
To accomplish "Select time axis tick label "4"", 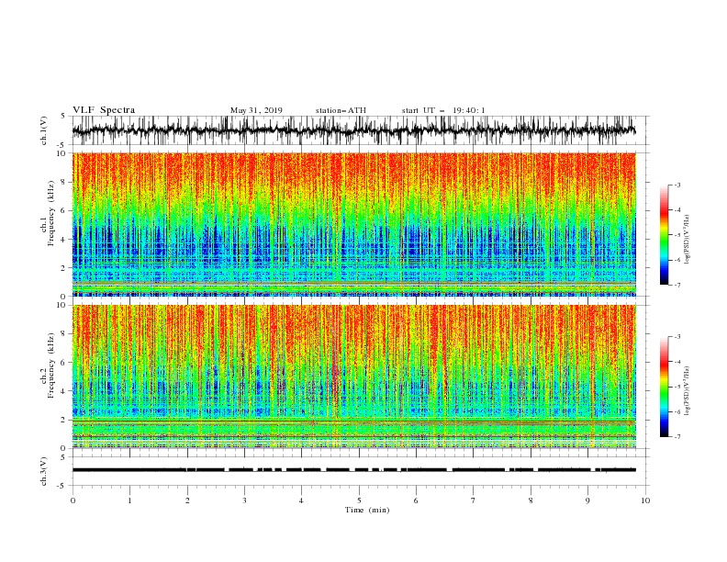I will click(301, 500).
